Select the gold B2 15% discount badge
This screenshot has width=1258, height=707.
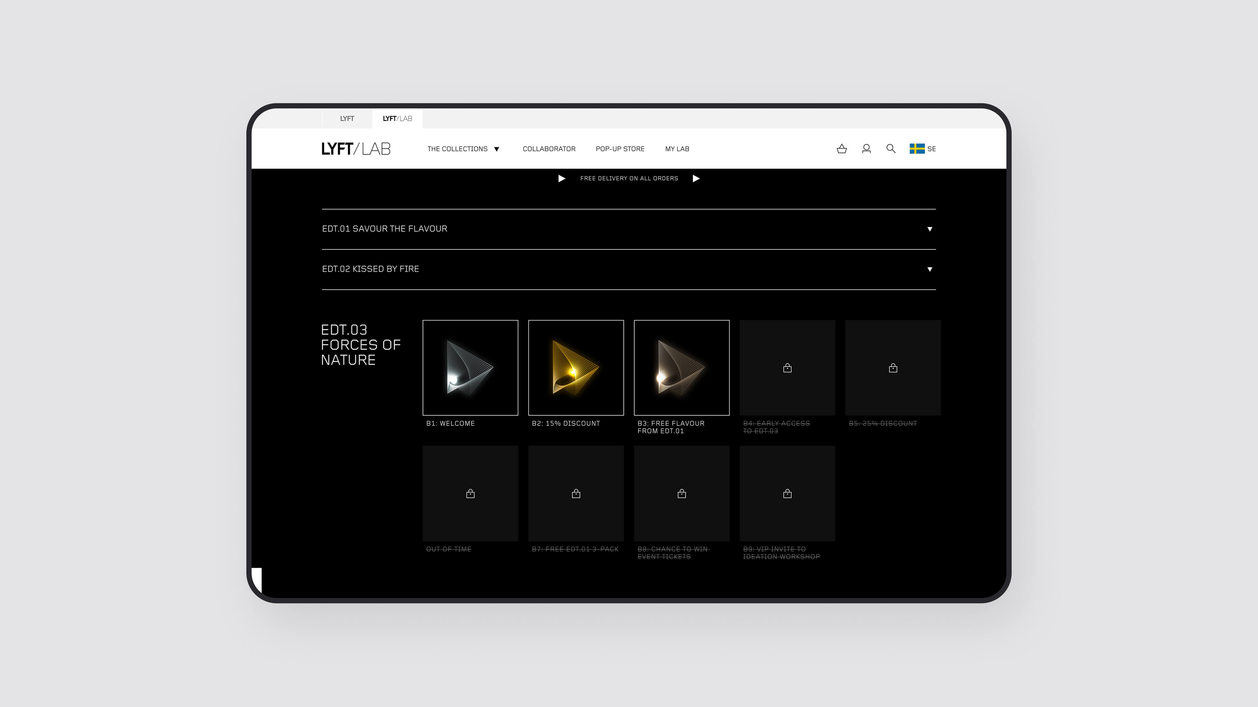(576, 368)
